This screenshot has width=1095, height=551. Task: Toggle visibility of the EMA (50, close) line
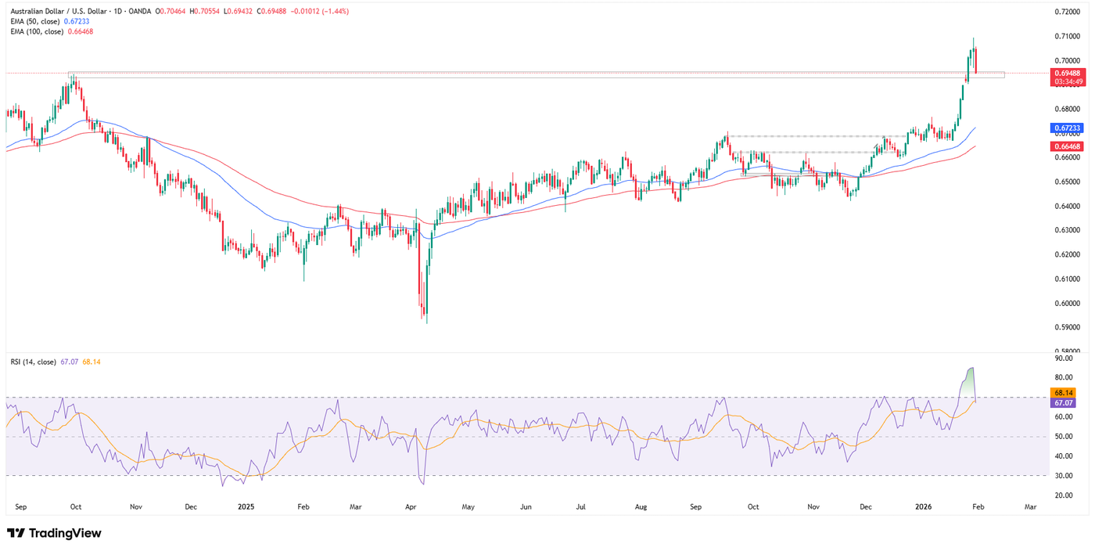[35, 21]
